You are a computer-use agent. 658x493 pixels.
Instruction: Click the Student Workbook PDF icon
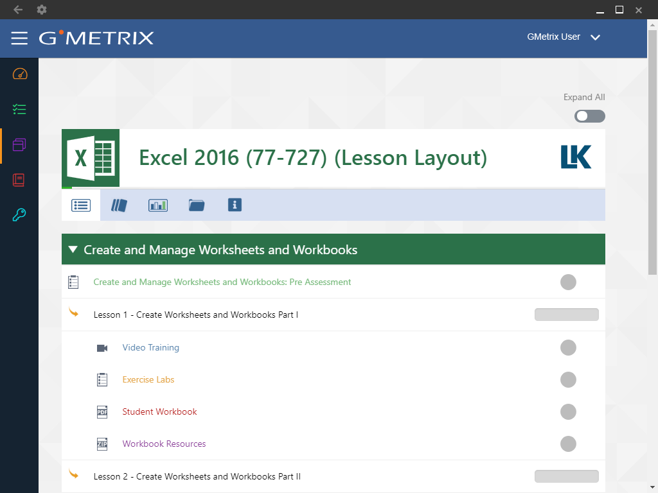[x=102, y=412]
